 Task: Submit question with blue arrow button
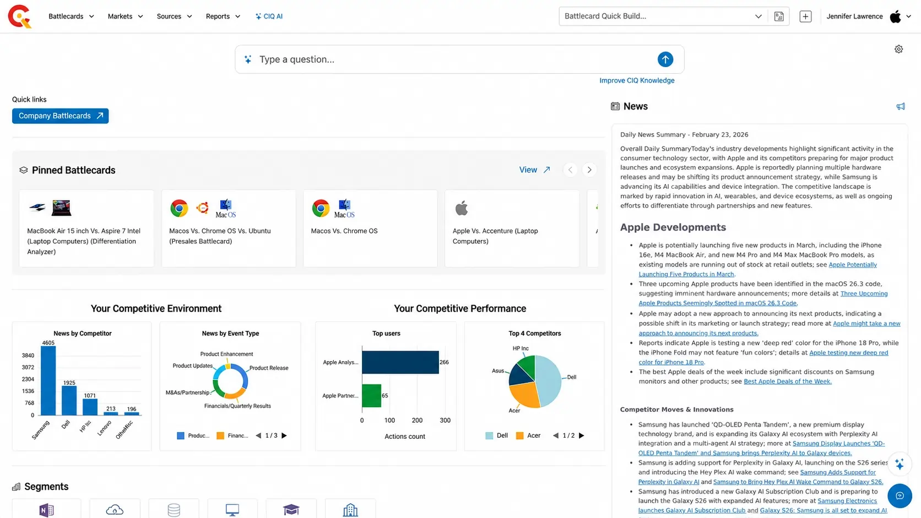(665, 59)
